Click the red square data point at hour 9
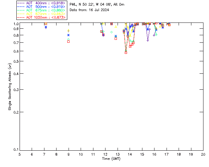The height and width of the screenshot is (167, 209). 68,42
